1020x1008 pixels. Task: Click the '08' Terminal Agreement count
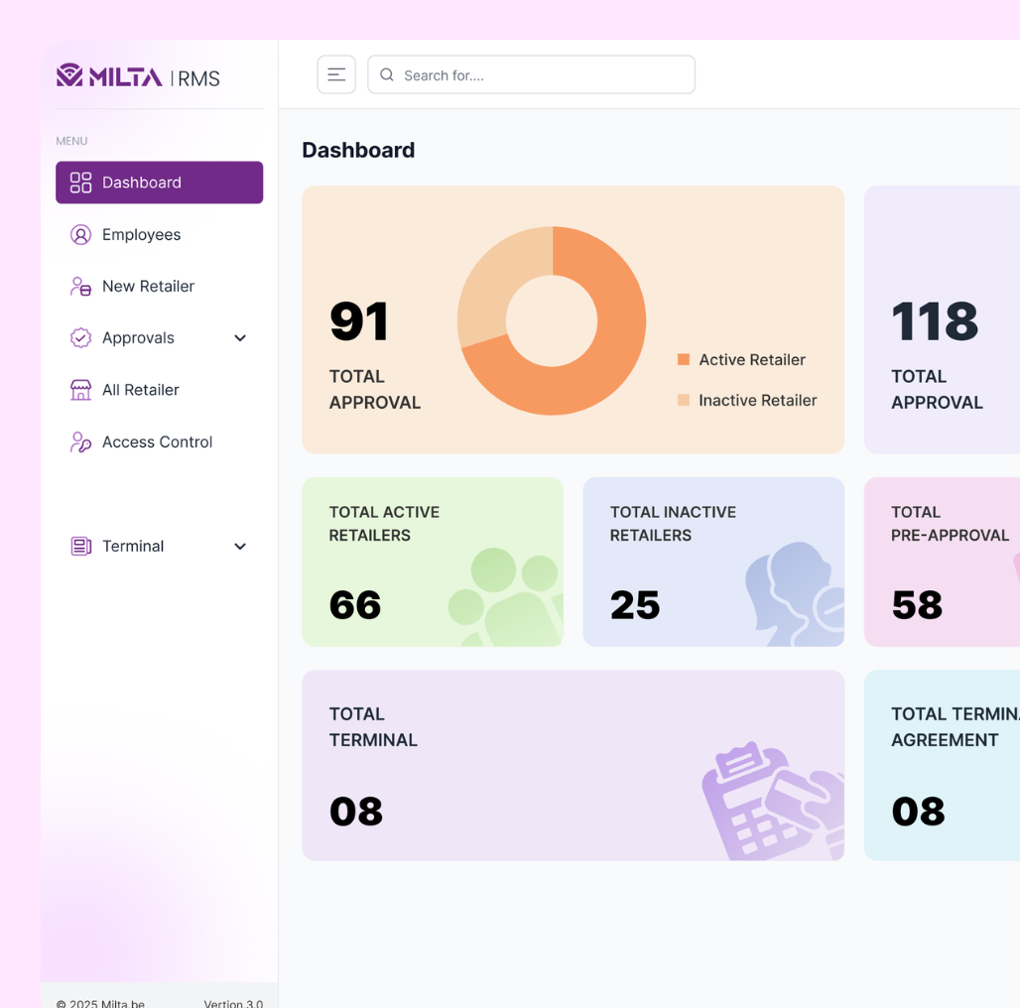pos(919,812)
